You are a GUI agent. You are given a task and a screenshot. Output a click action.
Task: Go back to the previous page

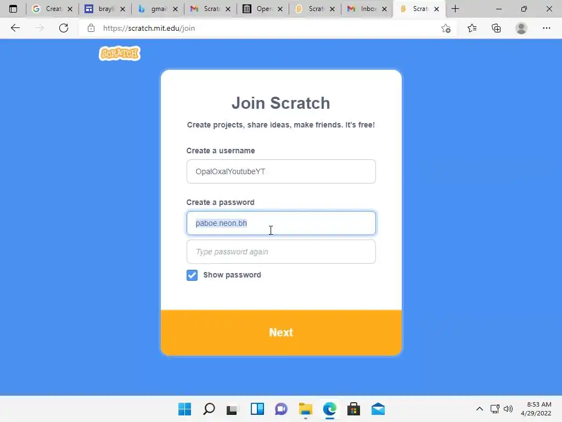[15, 28]
